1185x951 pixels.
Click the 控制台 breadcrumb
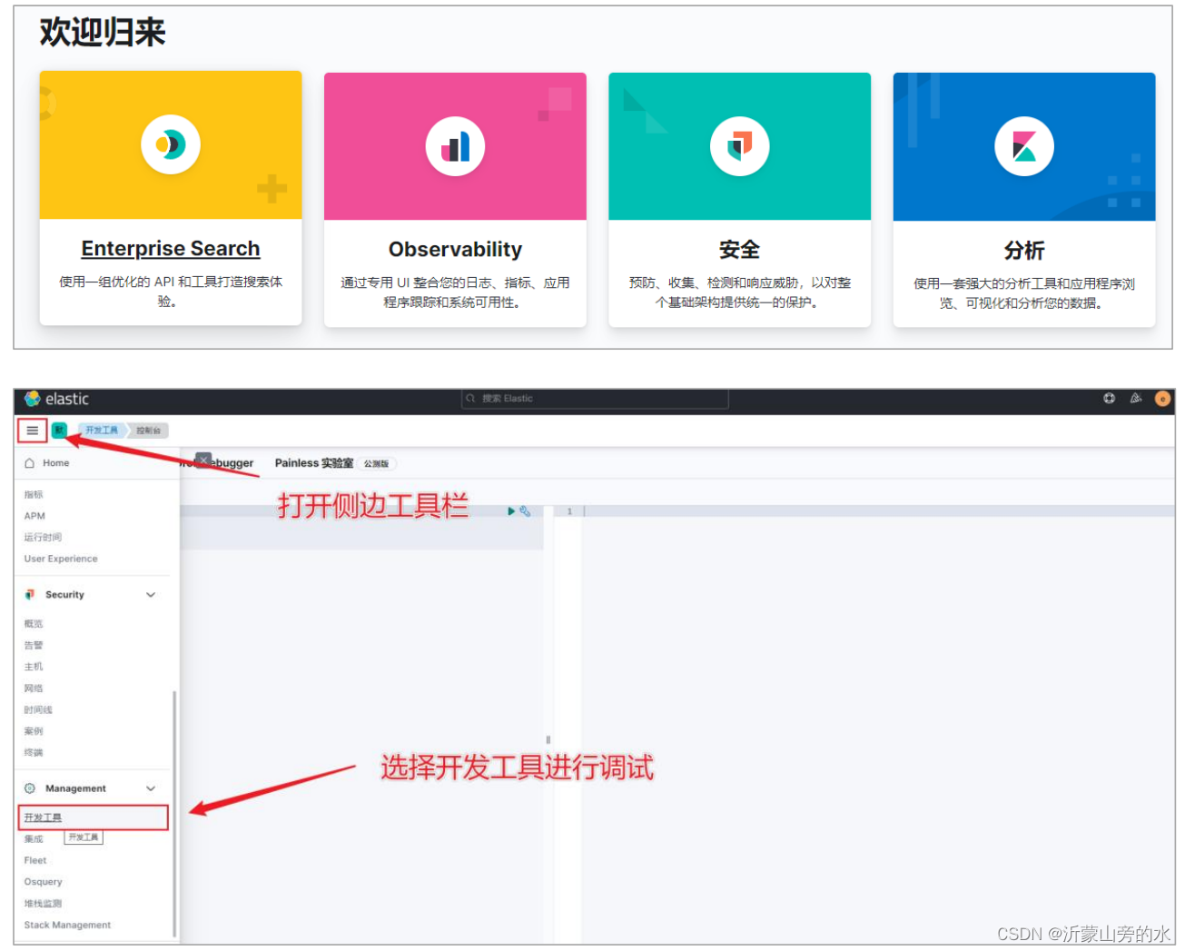(148, 431)
